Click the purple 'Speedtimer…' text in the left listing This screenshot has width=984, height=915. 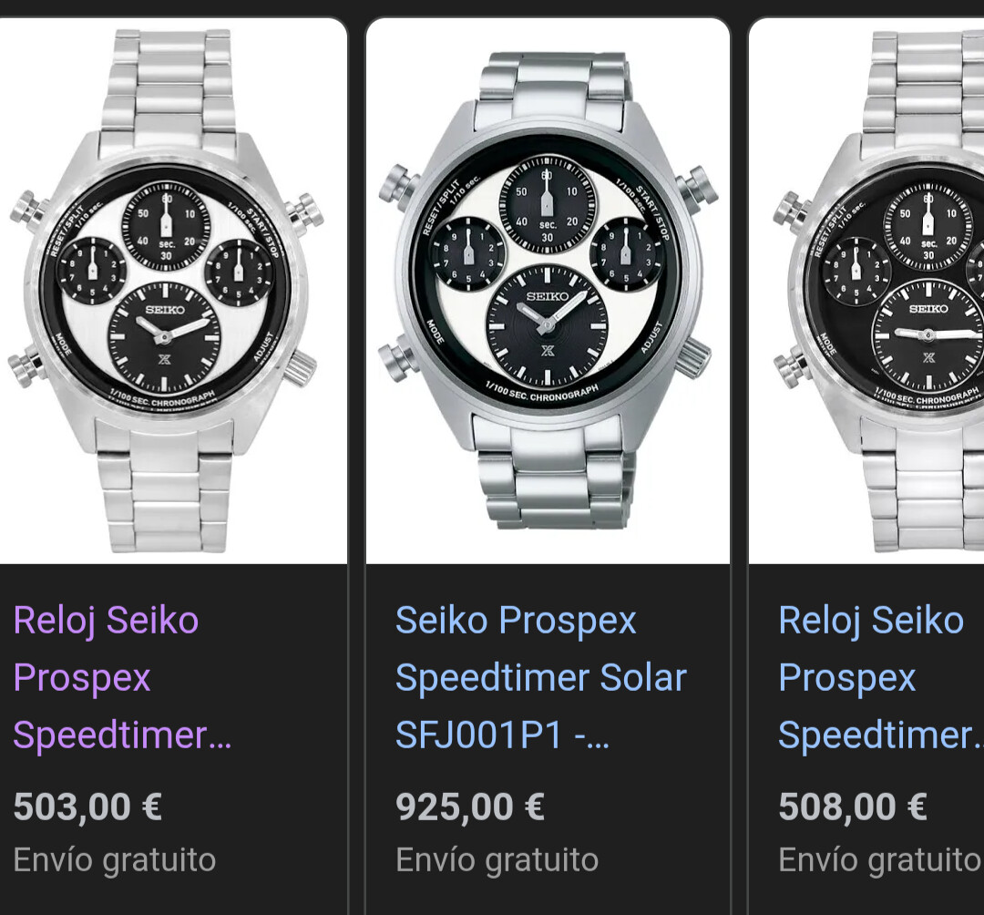[x=122, y=735]
